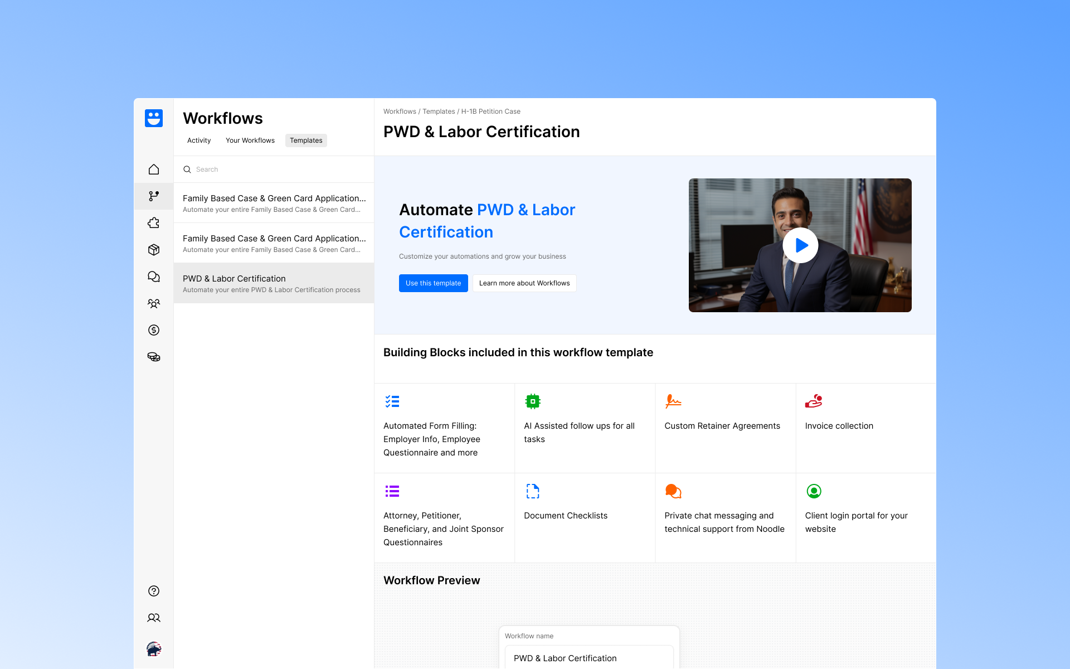This screenshot has height=669, width=1070.
Task: Open the user avatar at the sidebar bottom
Action: tap(154, 649)
